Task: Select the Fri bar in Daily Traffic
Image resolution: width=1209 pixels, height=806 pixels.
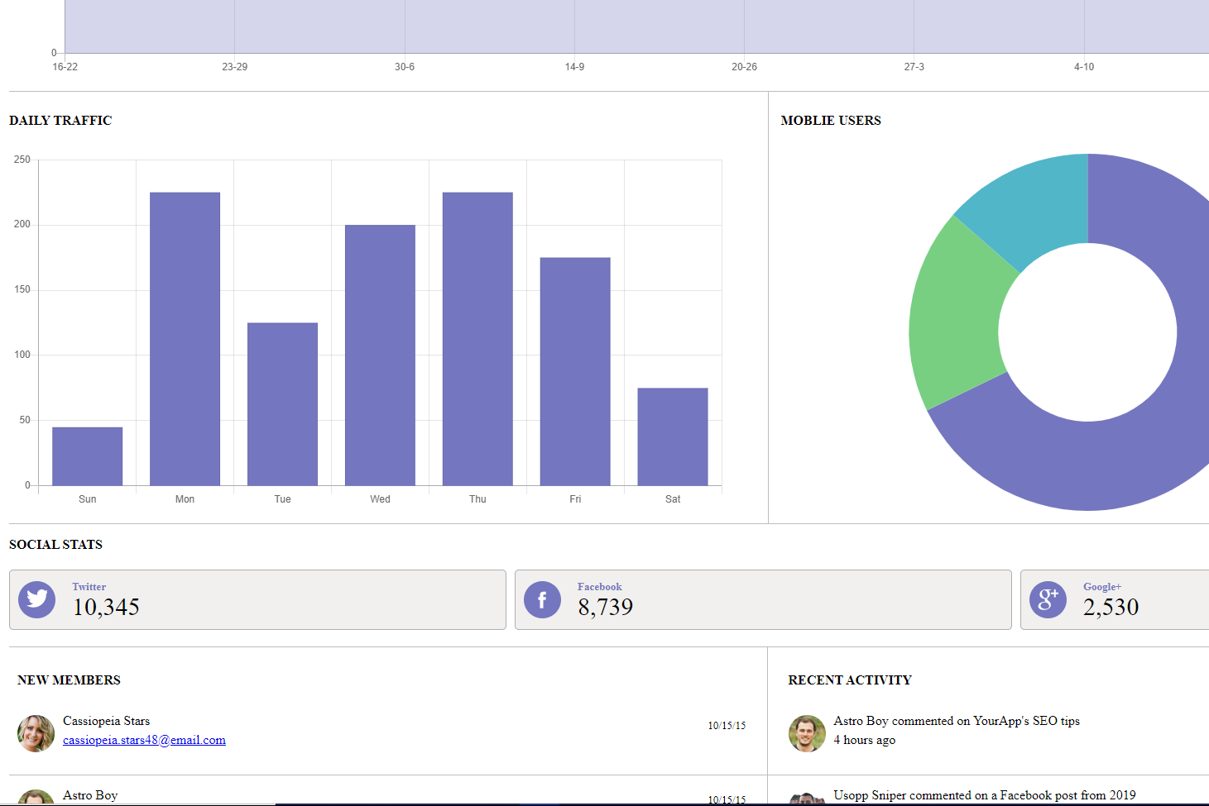Action: [576, 371]
